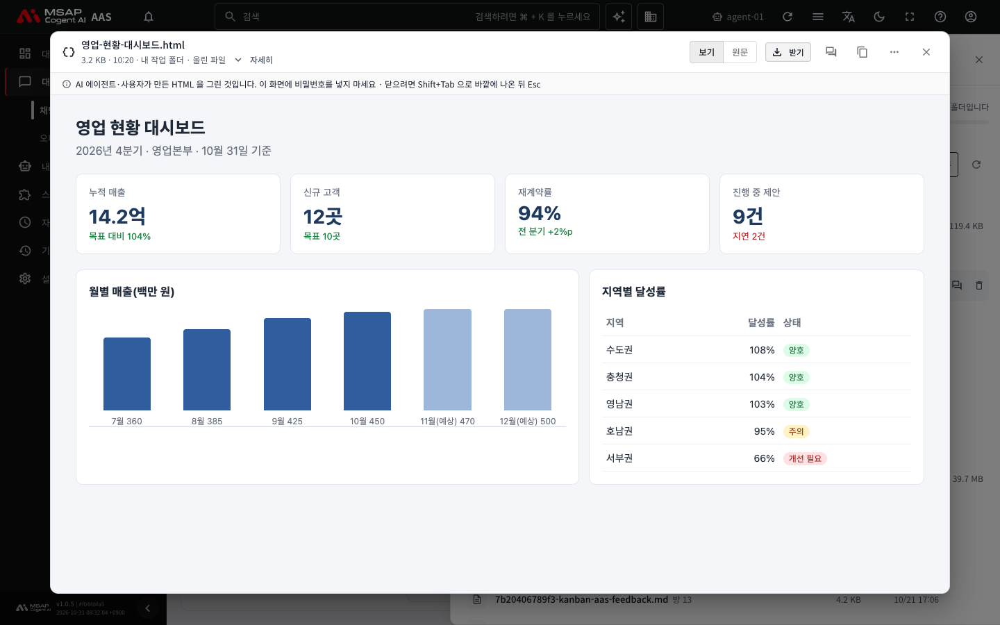
Task: Close the HTML file preview dialog
Action: (926, 52)
